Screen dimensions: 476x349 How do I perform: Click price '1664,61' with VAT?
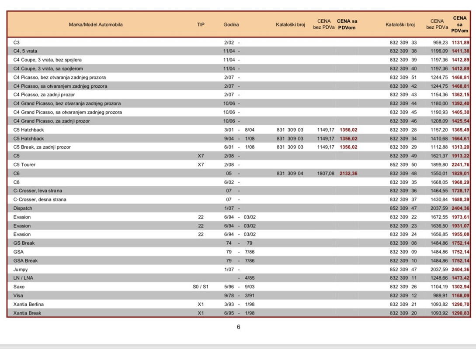click(x=460, y=138)
